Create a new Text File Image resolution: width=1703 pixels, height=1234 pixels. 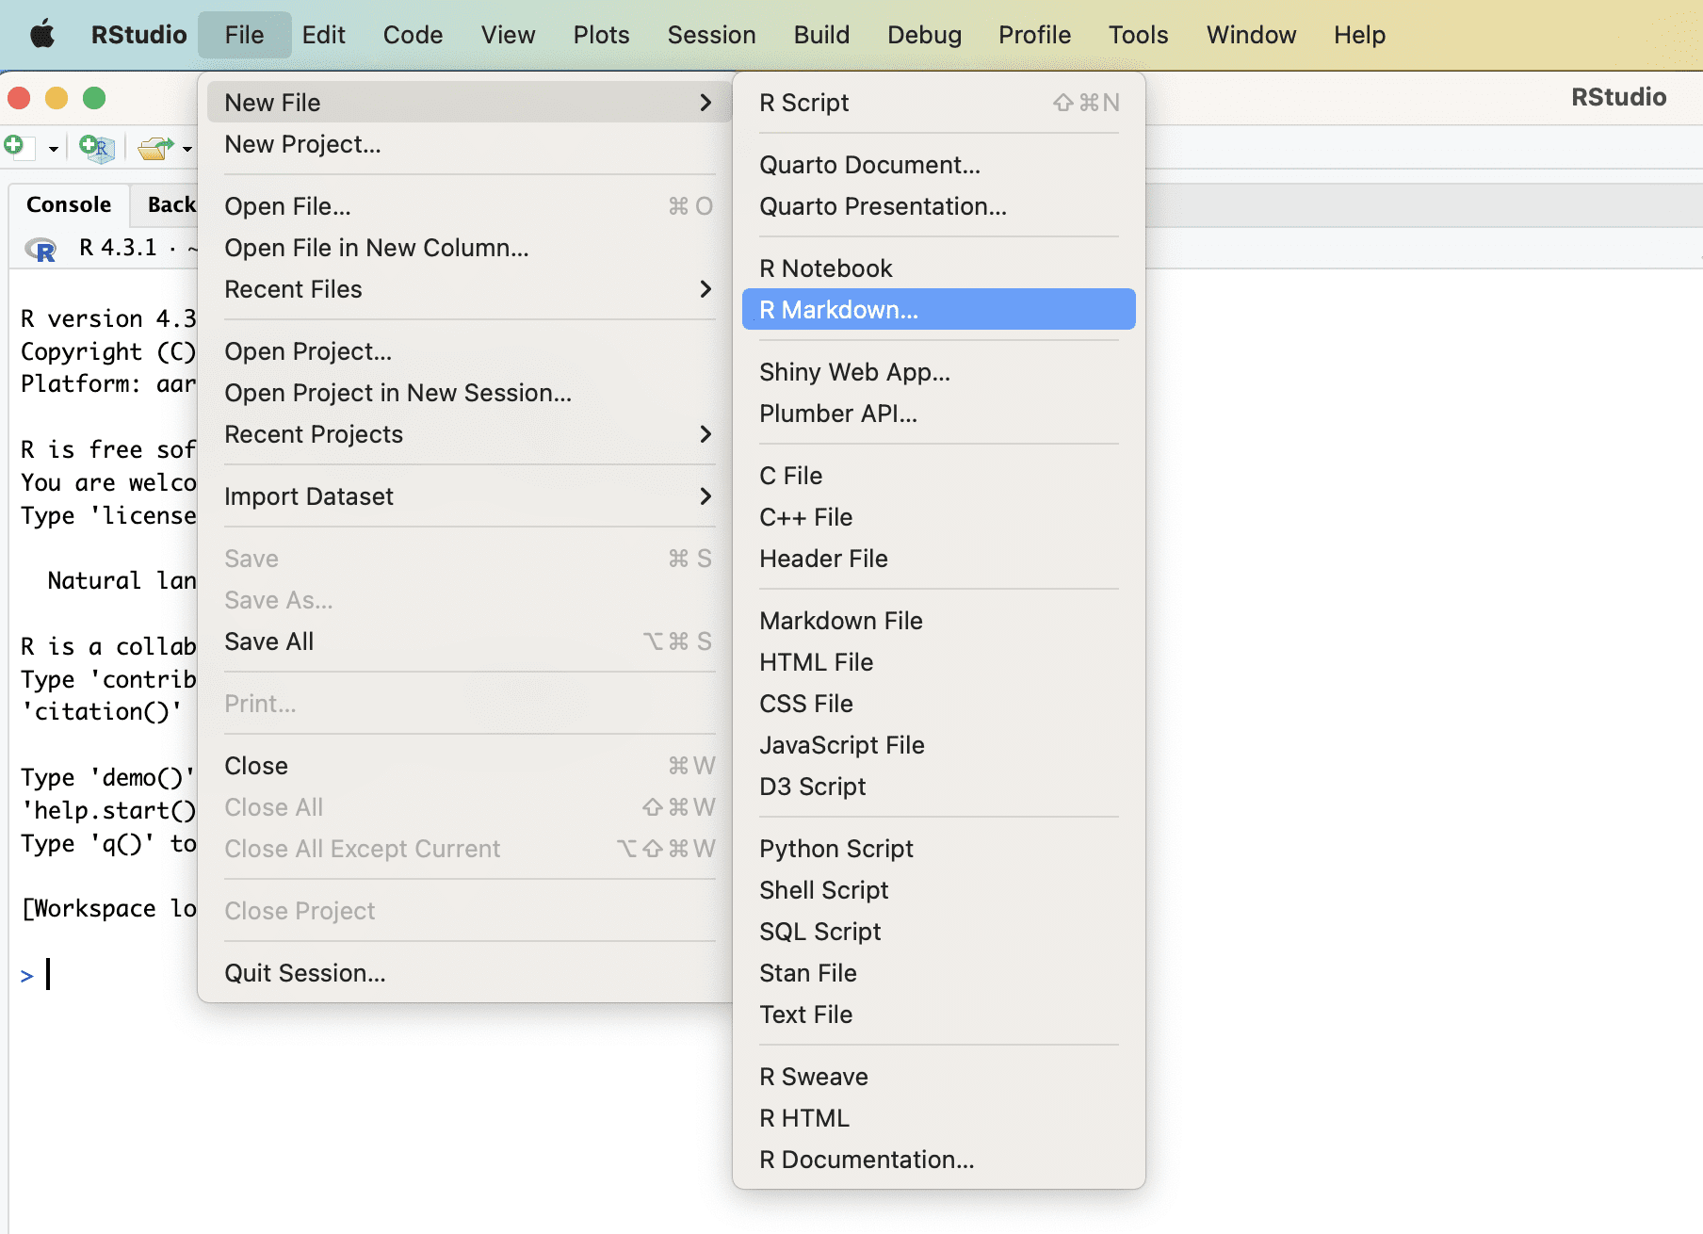click(939, 1015)
